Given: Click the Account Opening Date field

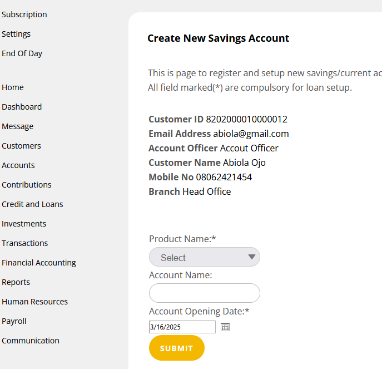Looking at the screenshot, I should point(182,327).
